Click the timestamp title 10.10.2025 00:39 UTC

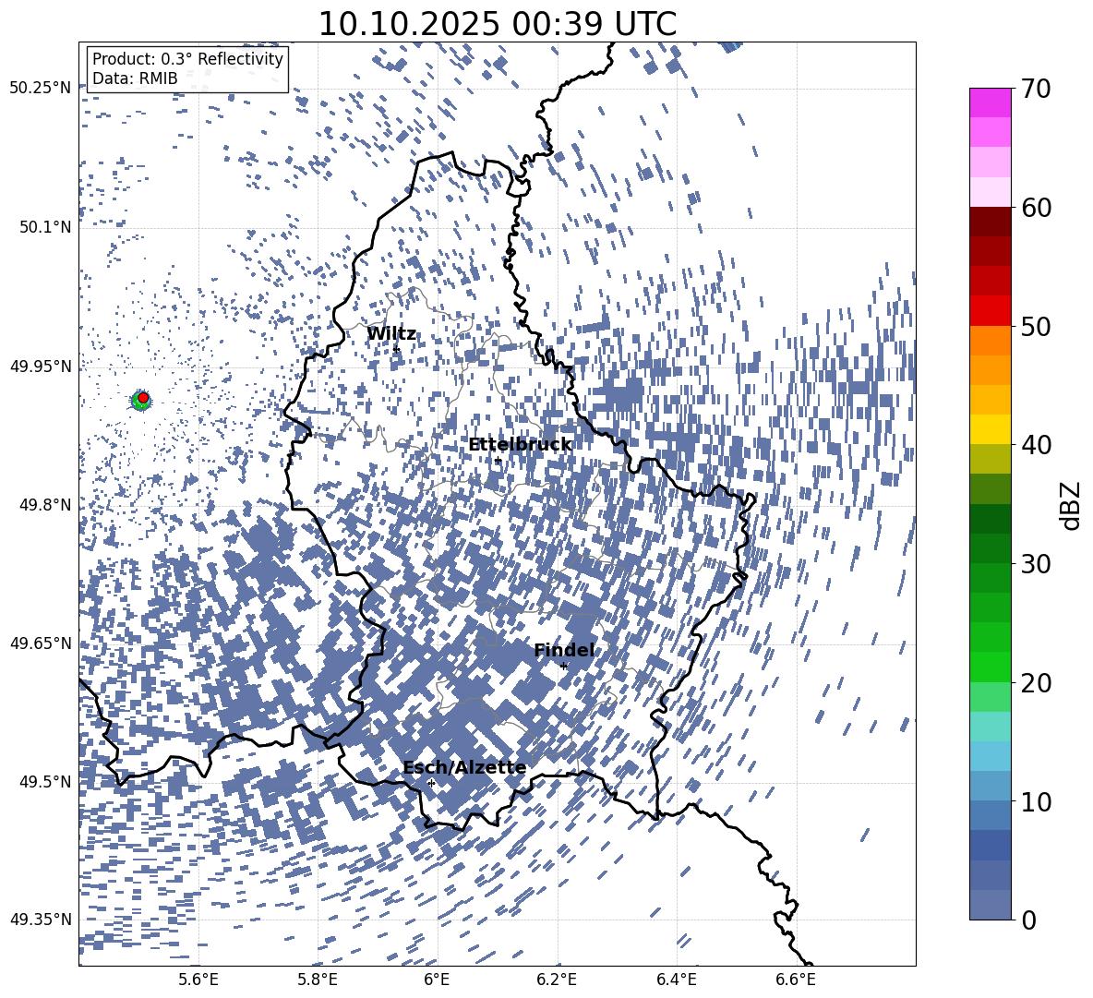coord(497,24)
